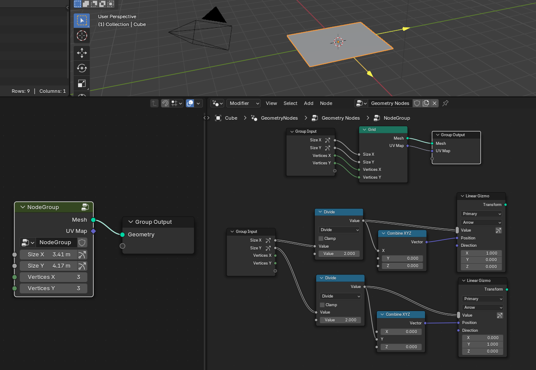Open the snap node element dropdown

point(176,103)
